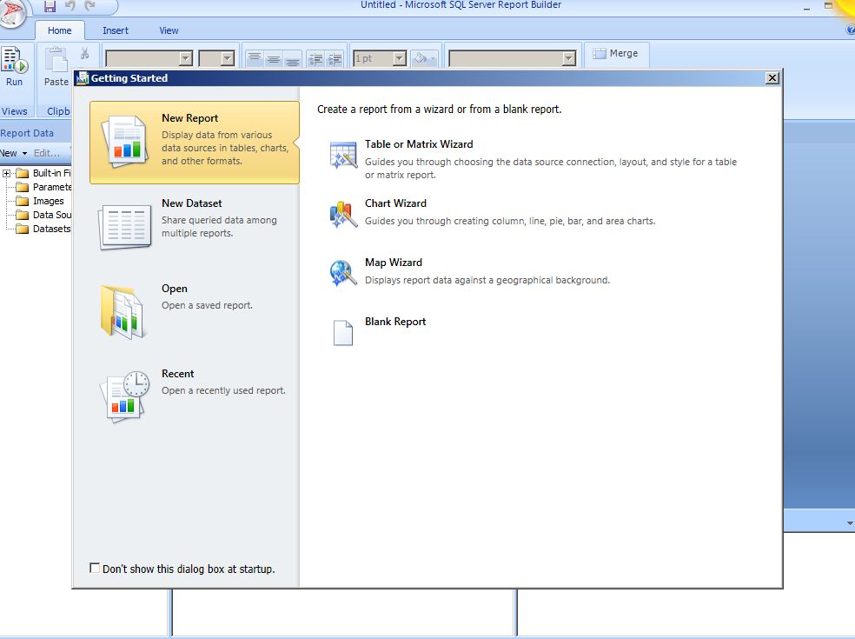Select the Map Wizard globe icon
The image size is (855, 639).
[343, 273]
